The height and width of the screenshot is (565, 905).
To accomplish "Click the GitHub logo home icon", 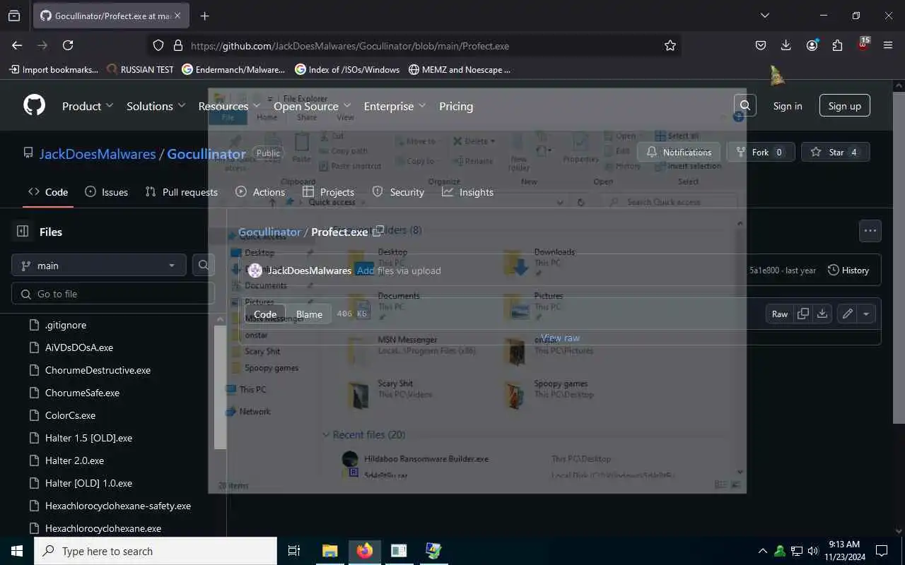I will point(34,106).
